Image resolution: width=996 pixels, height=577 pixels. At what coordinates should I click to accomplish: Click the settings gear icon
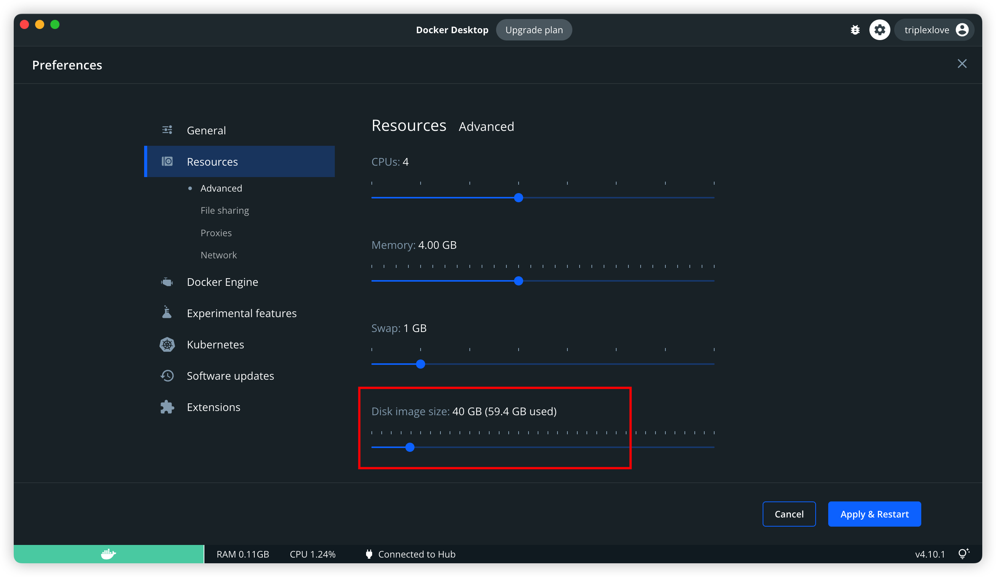coord(879,30)
